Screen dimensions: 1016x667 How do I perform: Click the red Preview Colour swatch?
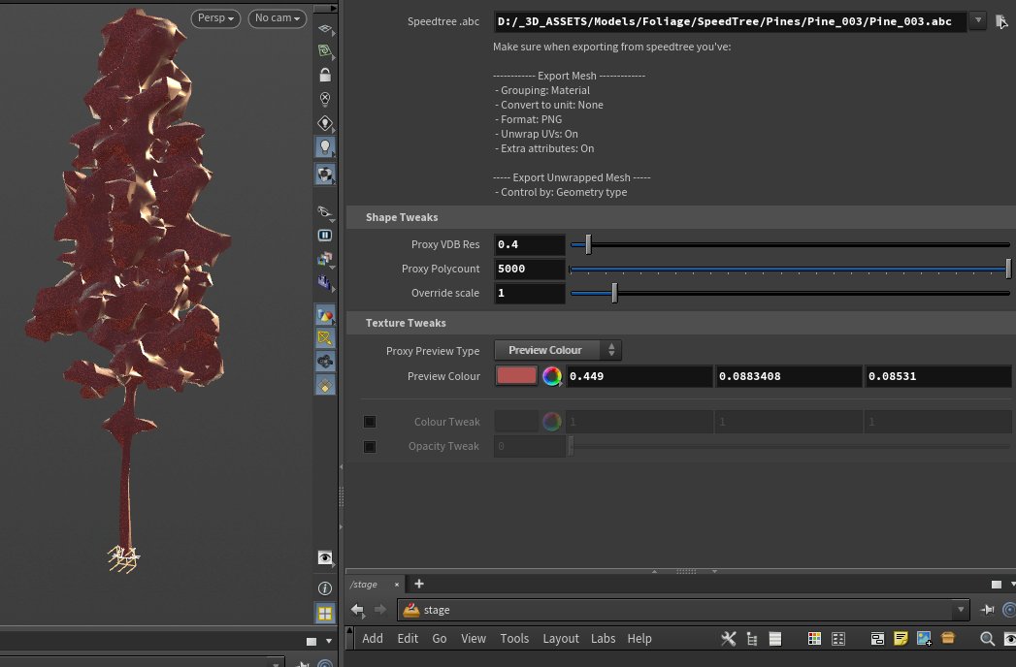click(x=516, y=375)
